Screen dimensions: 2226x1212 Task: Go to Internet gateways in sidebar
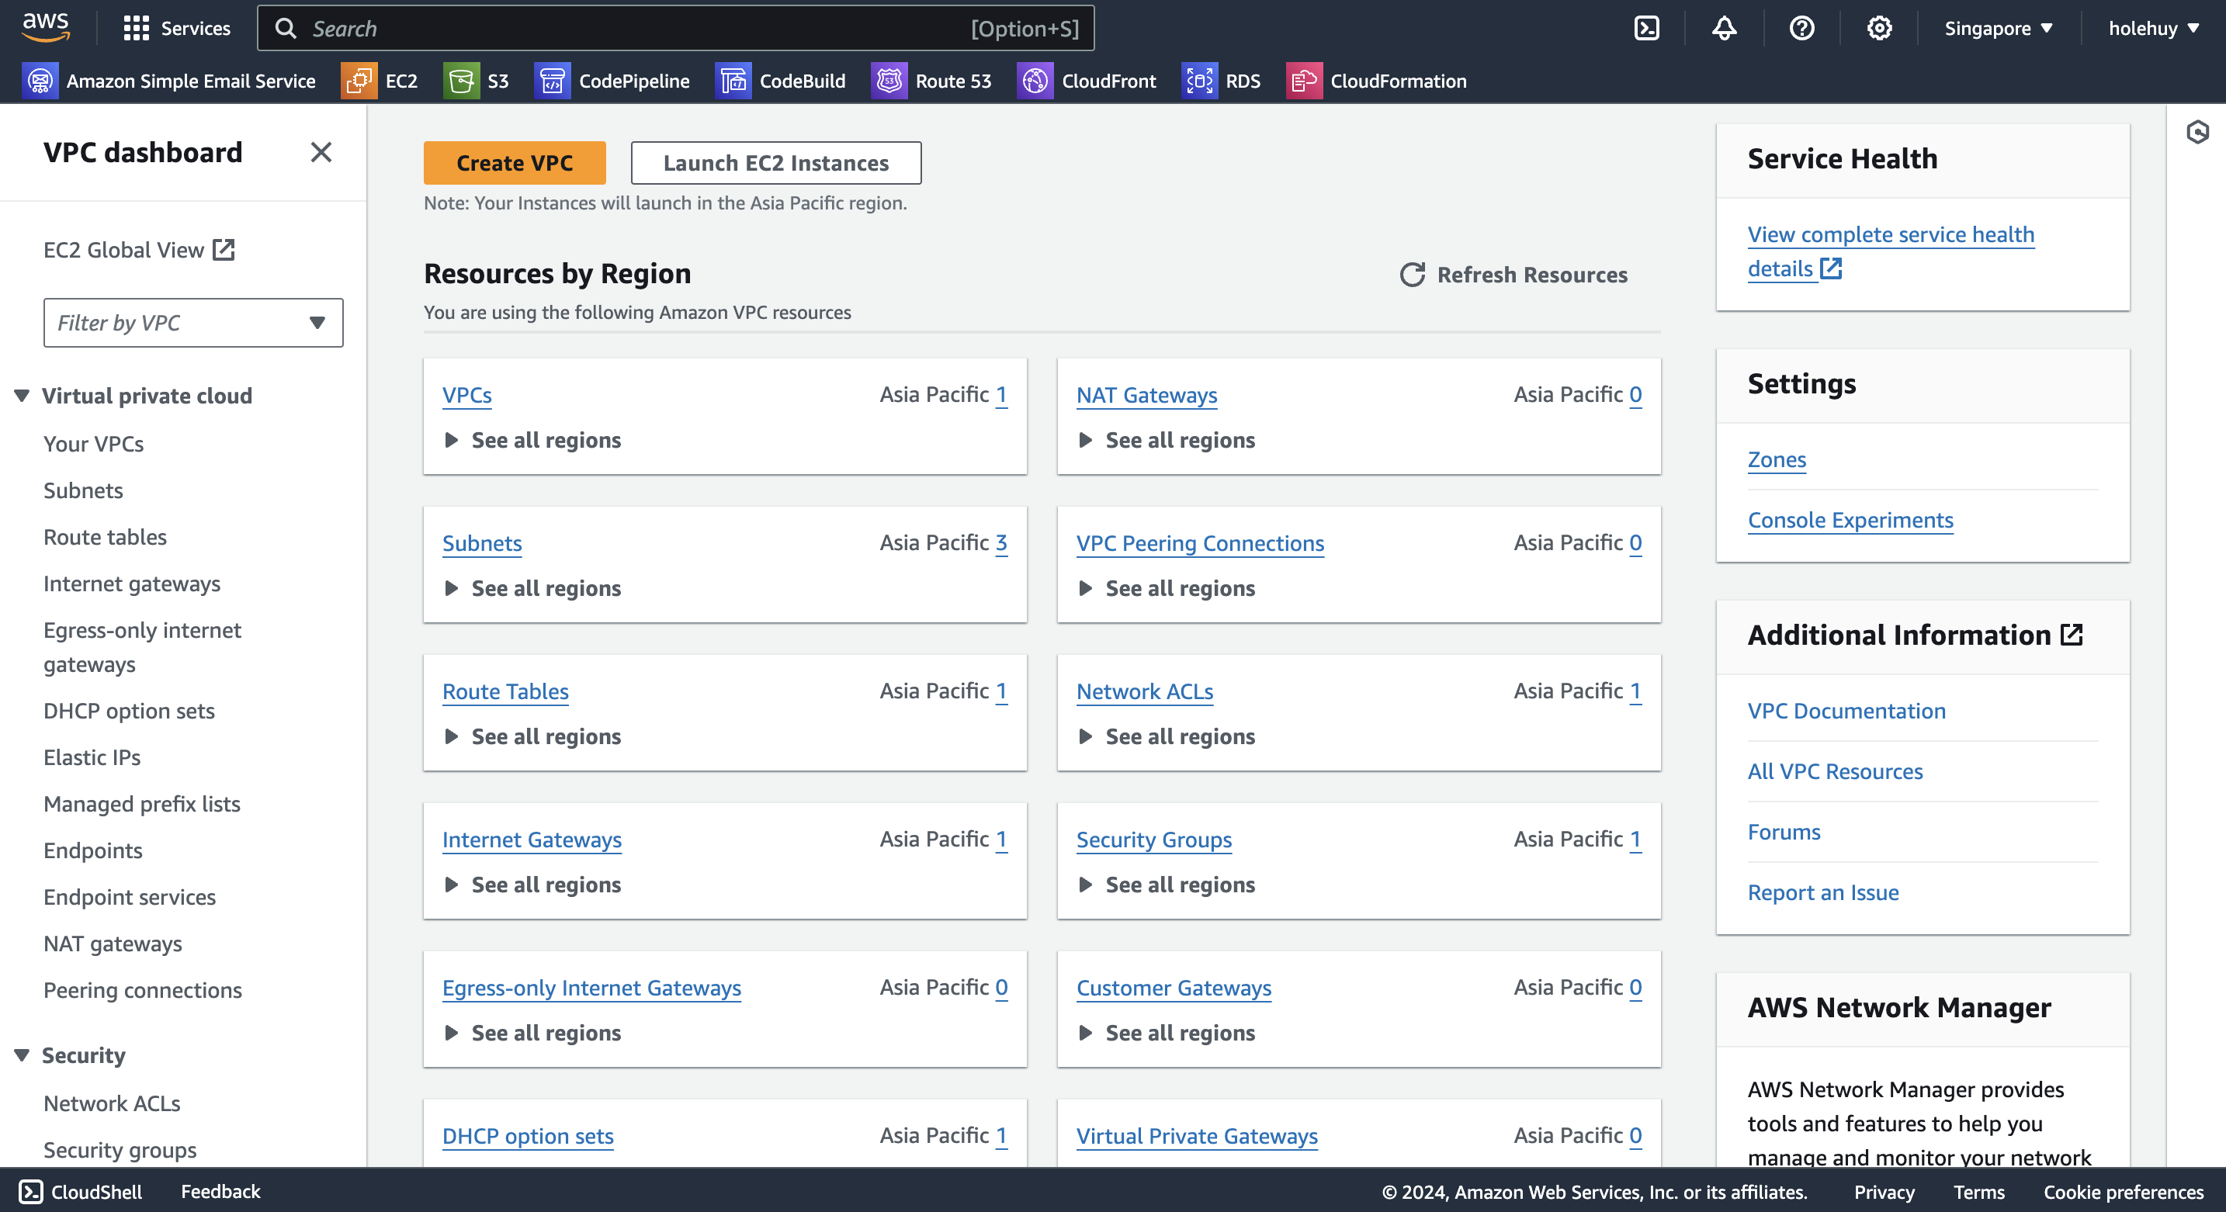131,584
